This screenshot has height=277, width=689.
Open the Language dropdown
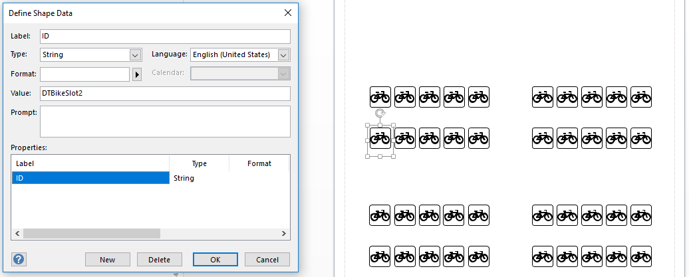[240, 55]
